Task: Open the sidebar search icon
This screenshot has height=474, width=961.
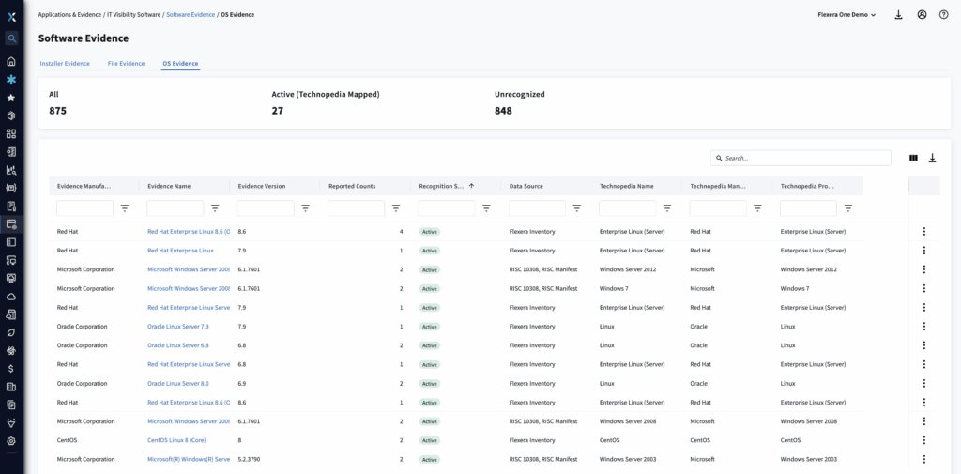Action: pyautogui.click(x=11, y=38)
